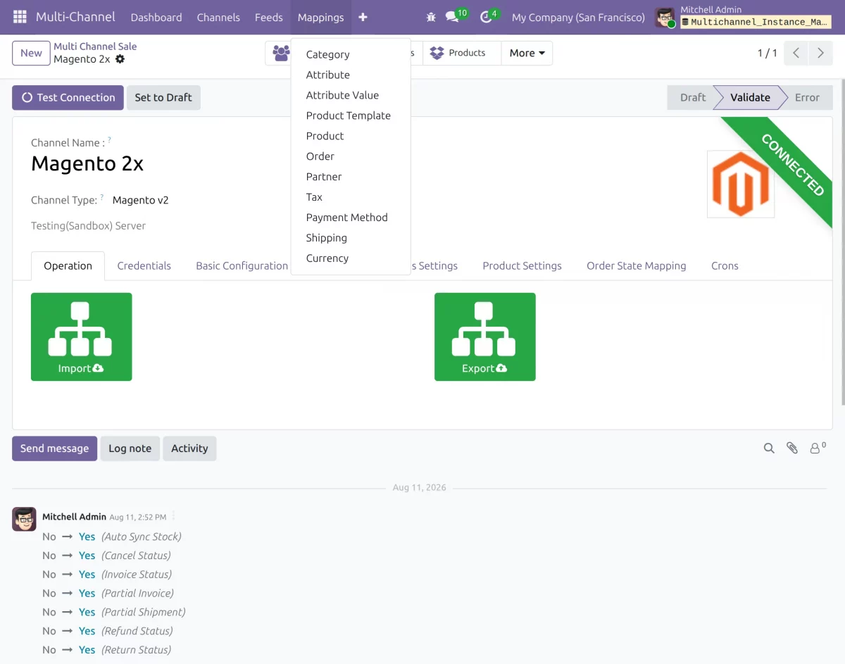
Task: Click help tooltip beside Channel Name
Action: pos(109,141)
